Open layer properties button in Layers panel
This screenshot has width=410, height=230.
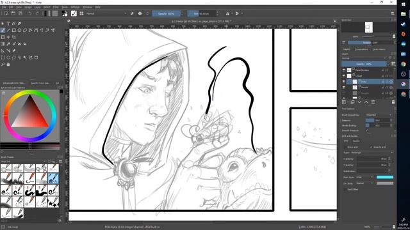tap(373, 102)
